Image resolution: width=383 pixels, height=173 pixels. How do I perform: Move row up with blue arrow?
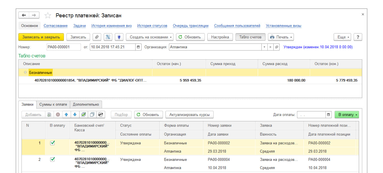click(66, 115)
